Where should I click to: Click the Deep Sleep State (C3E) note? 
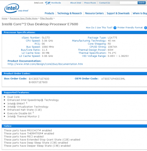click(36, 143)
